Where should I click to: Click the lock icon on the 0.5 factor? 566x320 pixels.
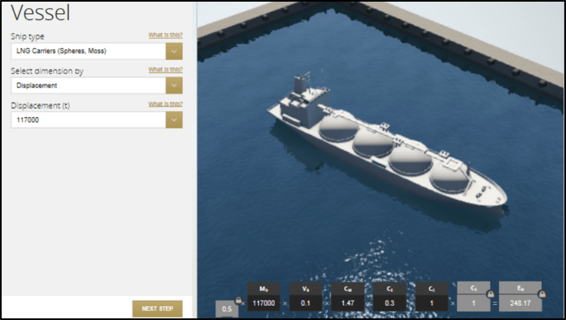[238, 300]
